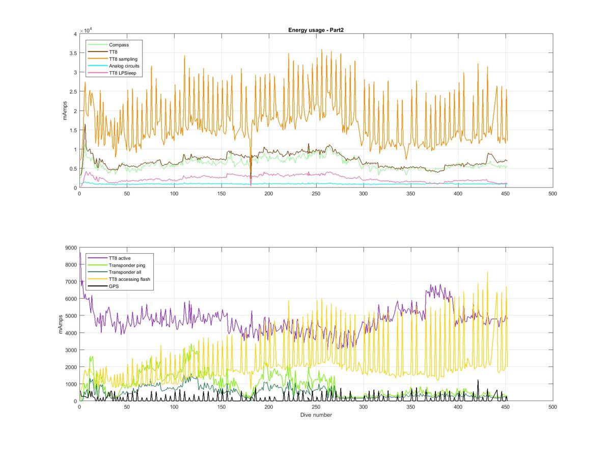Click the 3000 y-axis tick label
Screen dimensions: 611x451
70,350
